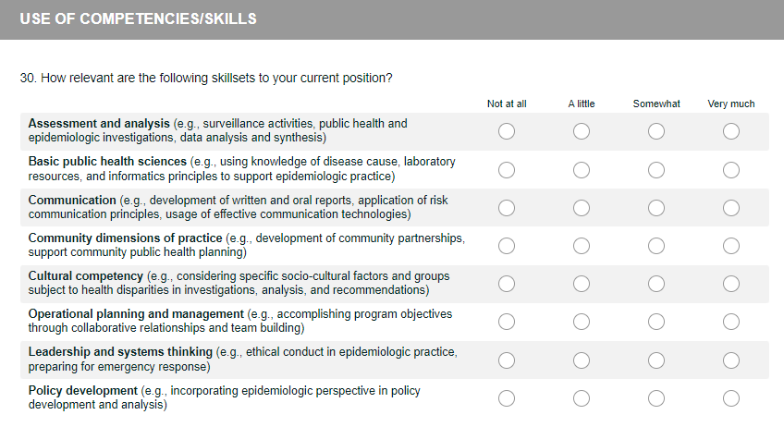Select 'Somewhat' for Operational planning and management
The image size is (784, 427).
[x=656, y=322]
